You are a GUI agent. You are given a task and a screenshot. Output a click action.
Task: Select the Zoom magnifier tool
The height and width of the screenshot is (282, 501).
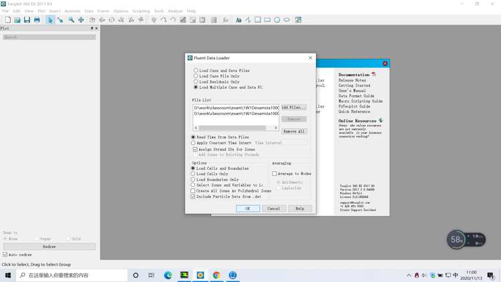point(71,20)
